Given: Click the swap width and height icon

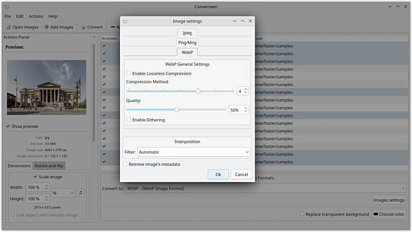Looking at the screenshot, I should coord(81,193).
